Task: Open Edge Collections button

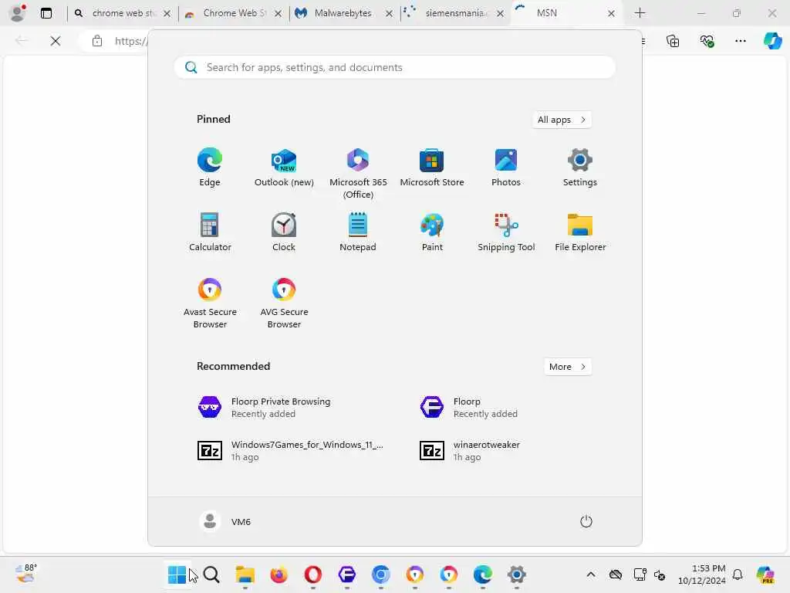Action: pos(673,41)
